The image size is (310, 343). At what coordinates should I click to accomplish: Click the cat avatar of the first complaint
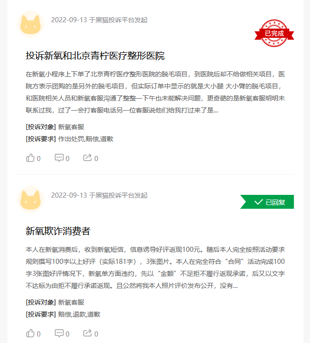[31, 24]
